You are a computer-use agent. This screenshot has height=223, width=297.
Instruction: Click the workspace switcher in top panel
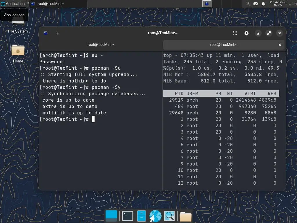207,3
